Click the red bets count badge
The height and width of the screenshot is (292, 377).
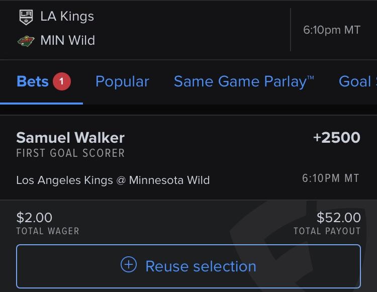(x=62, y=81)
